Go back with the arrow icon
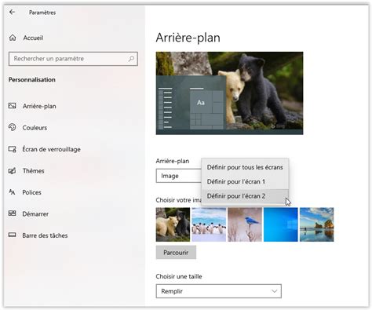The image size is (372, 310). [12, 12]
